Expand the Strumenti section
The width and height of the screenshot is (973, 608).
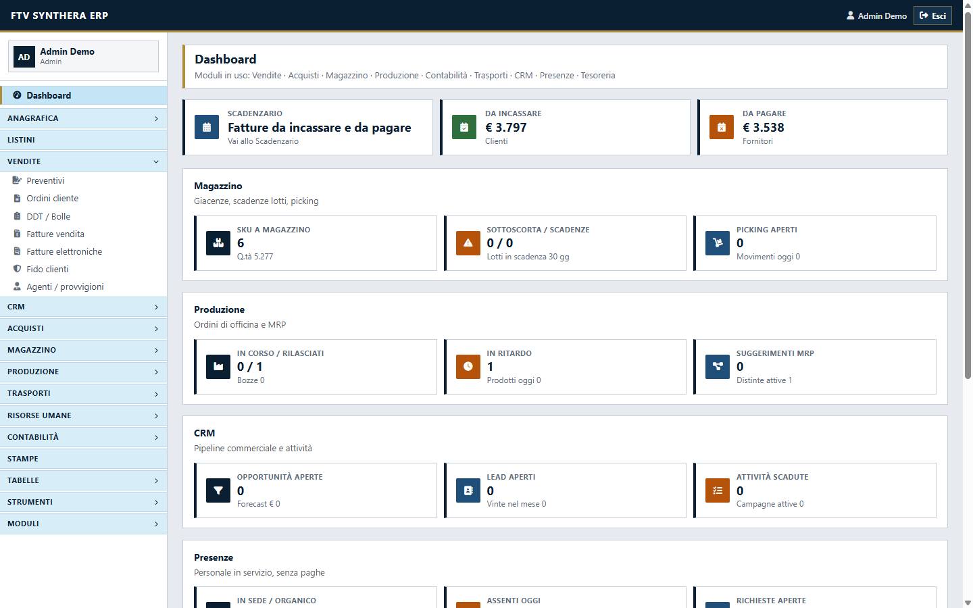click(x=83, y=502)
